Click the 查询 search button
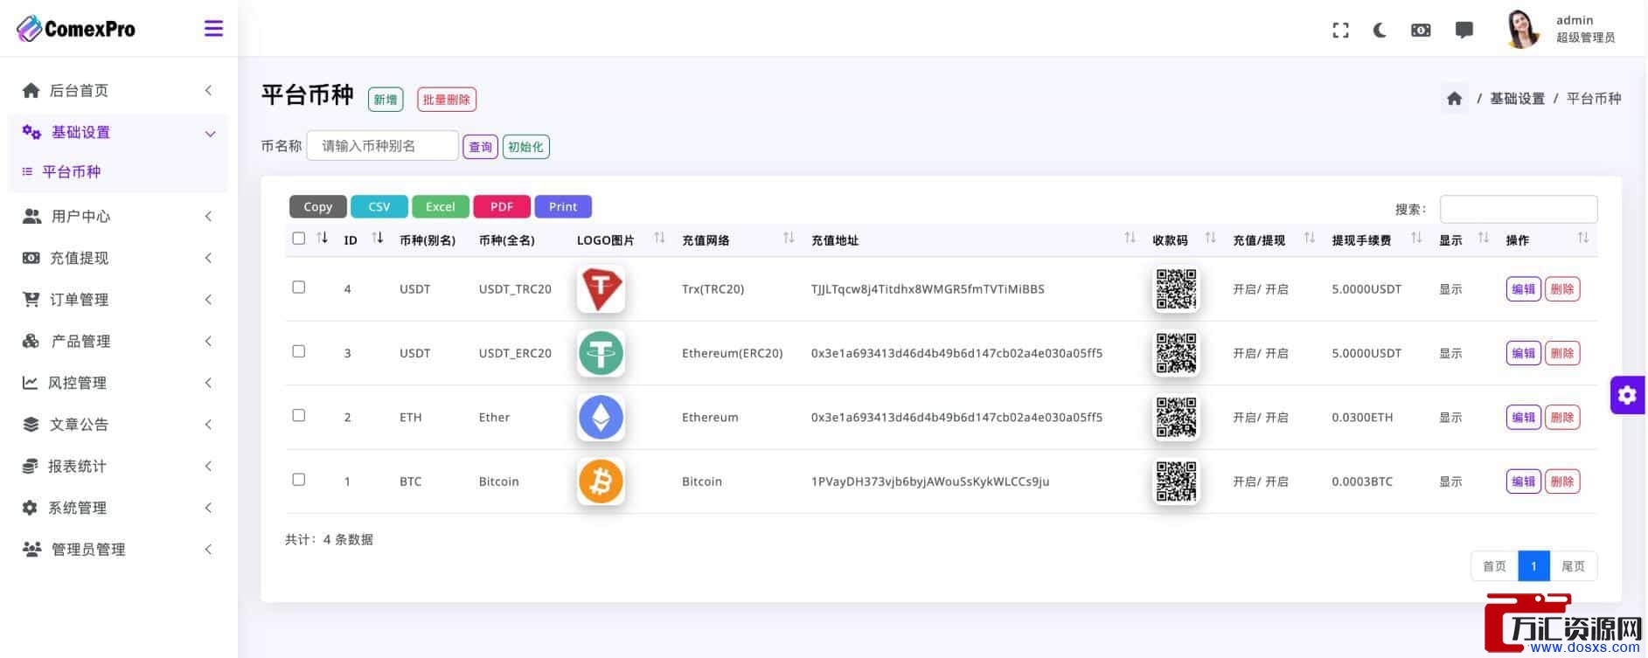 pos(480,147)
